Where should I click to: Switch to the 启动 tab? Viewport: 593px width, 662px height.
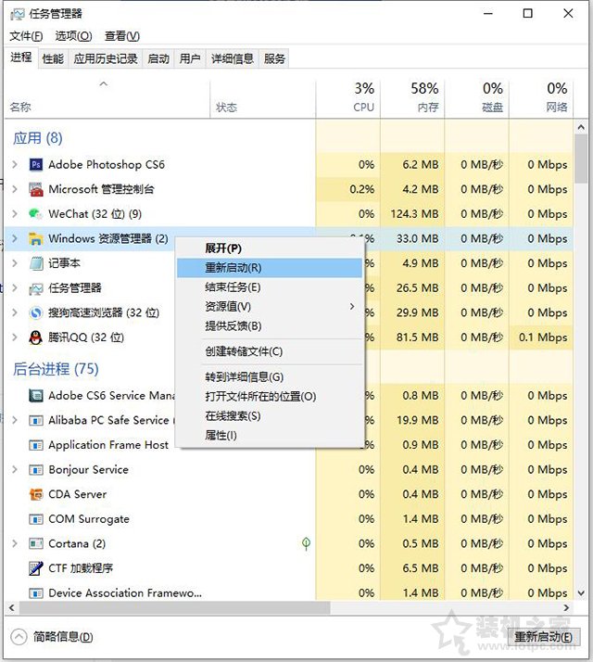tap(158, 58)
